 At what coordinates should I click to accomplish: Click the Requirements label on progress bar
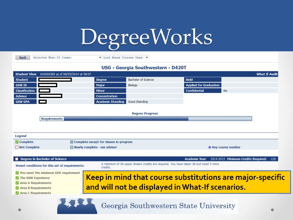(x=52, y=119)
